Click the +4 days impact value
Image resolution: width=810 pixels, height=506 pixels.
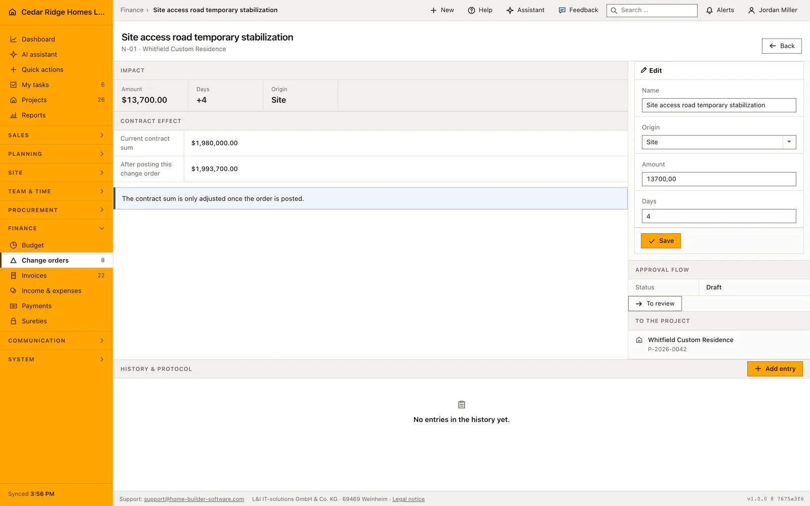coord(201,100)
